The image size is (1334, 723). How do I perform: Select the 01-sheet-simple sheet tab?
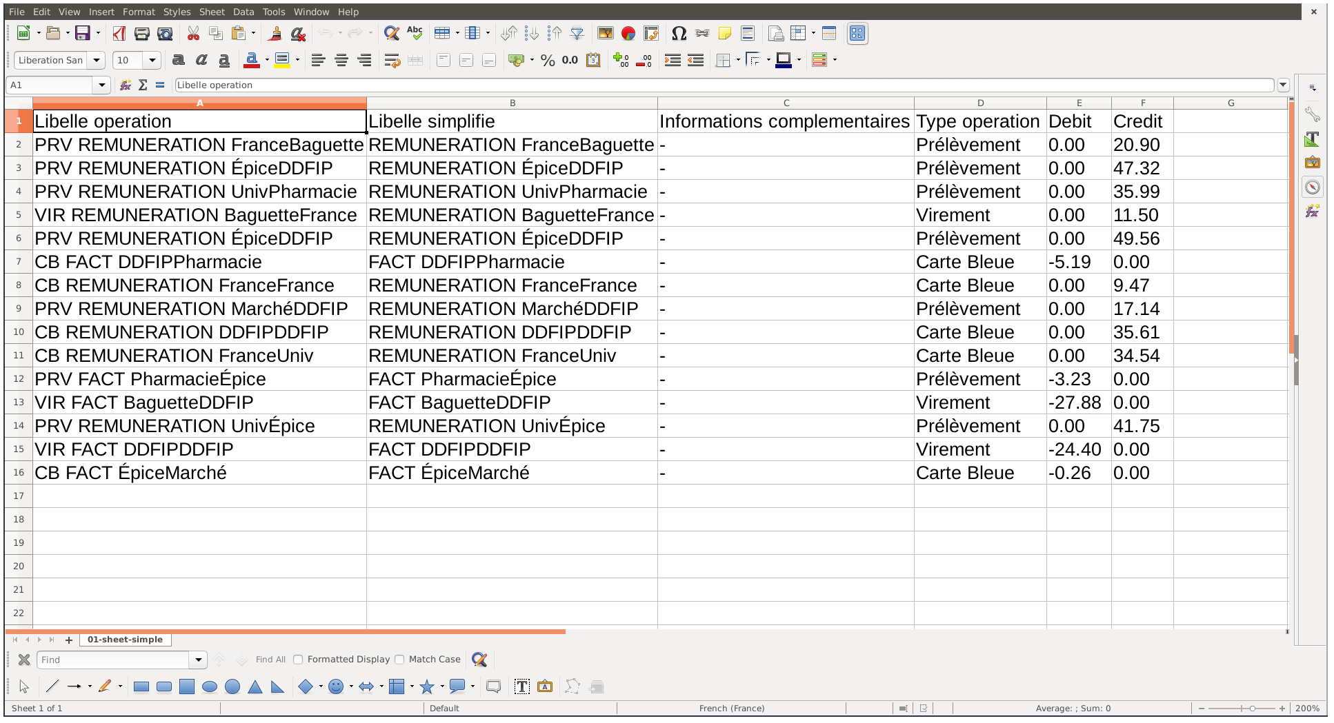[x=126, y=640]
